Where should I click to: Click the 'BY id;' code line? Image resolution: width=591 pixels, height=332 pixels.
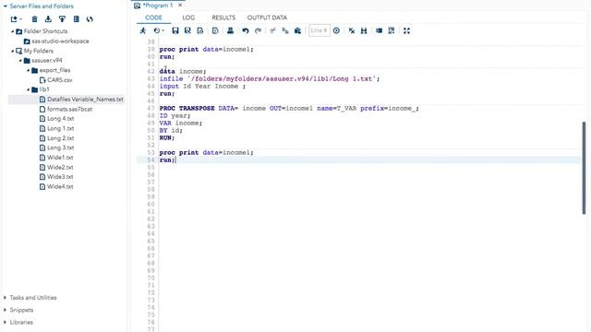171,131
